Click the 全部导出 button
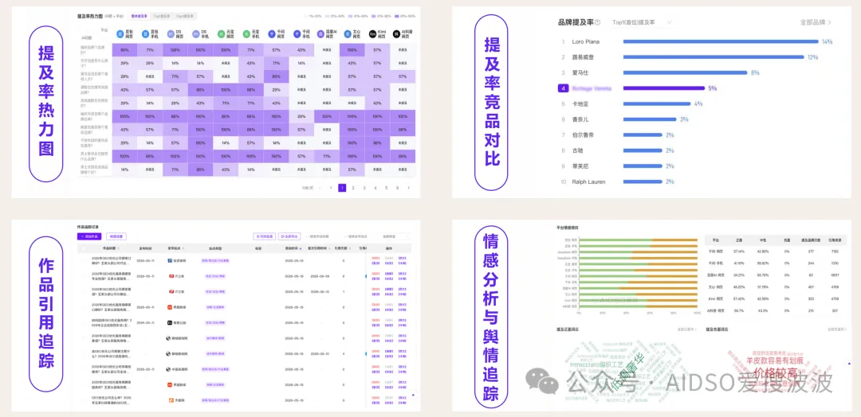Viewport: 861px width, 417px height. [x=289, y=236]
